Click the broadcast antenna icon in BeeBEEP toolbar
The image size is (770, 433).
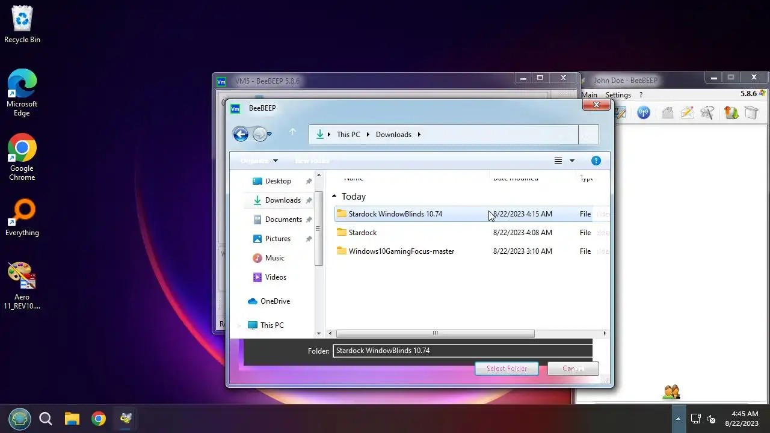pos(644,112)
